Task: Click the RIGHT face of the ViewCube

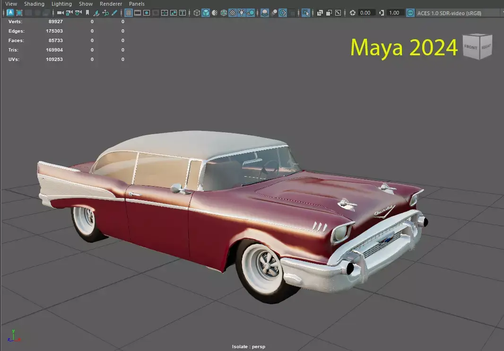Action: (486, 47)
